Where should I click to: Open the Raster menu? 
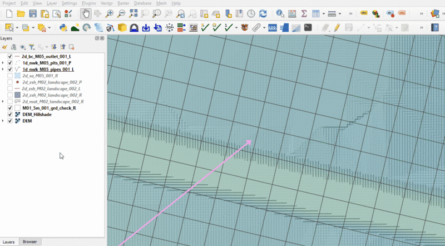click(x=123, y=3)
